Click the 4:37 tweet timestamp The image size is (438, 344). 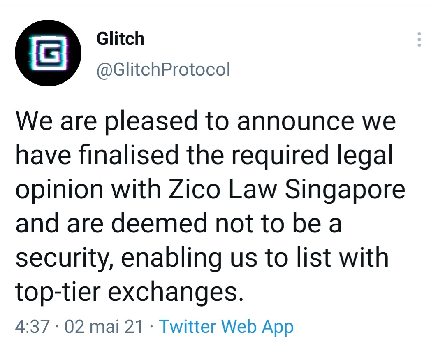tap(32, 326)
